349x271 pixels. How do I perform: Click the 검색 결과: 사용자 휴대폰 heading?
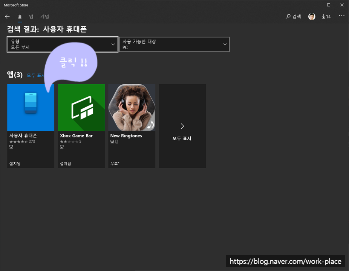coord(47,29)
